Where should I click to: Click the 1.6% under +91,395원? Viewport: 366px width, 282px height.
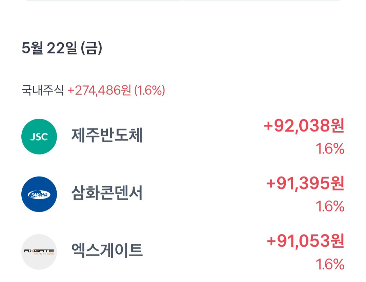point(330,206)
